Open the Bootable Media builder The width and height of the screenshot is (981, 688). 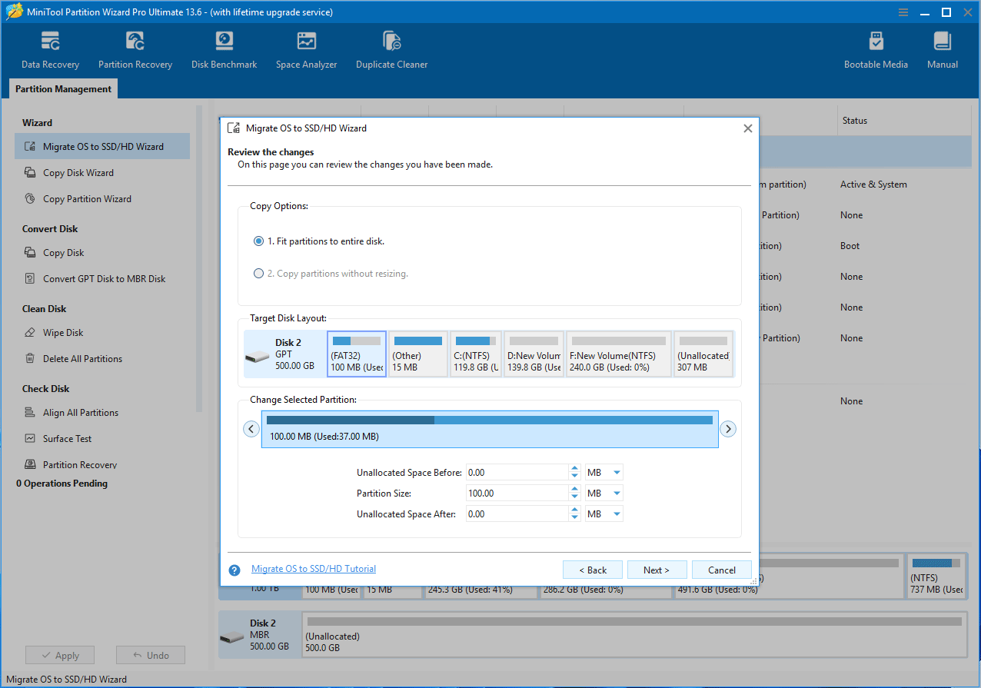(876, 51)
